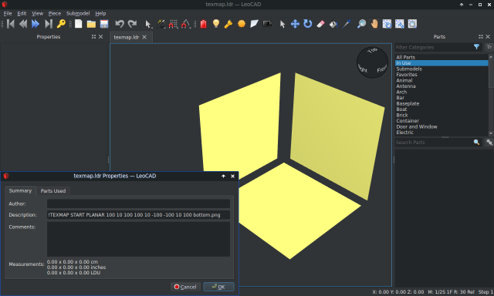The image size is (494, 296).
Task: Open the selection mode tool
Action: [x=147, y=24]
